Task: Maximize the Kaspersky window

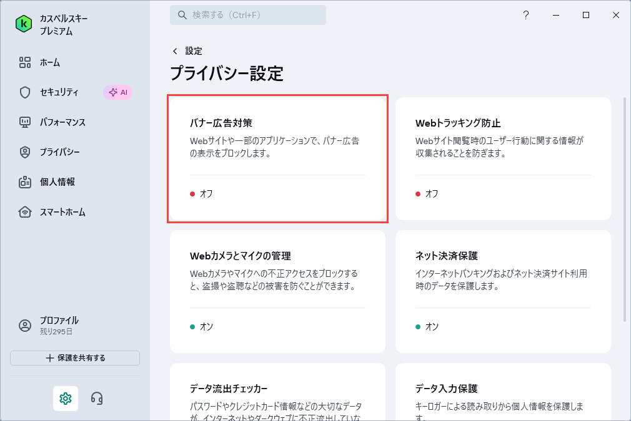Action: (x=586, y=15)
